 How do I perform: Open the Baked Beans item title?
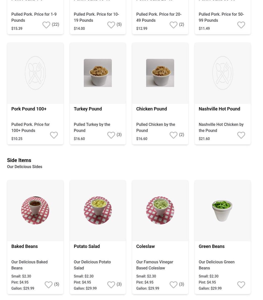click(x=24, y=246)
